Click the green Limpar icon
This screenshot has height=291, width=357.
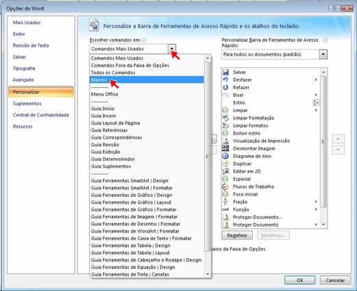225,110
